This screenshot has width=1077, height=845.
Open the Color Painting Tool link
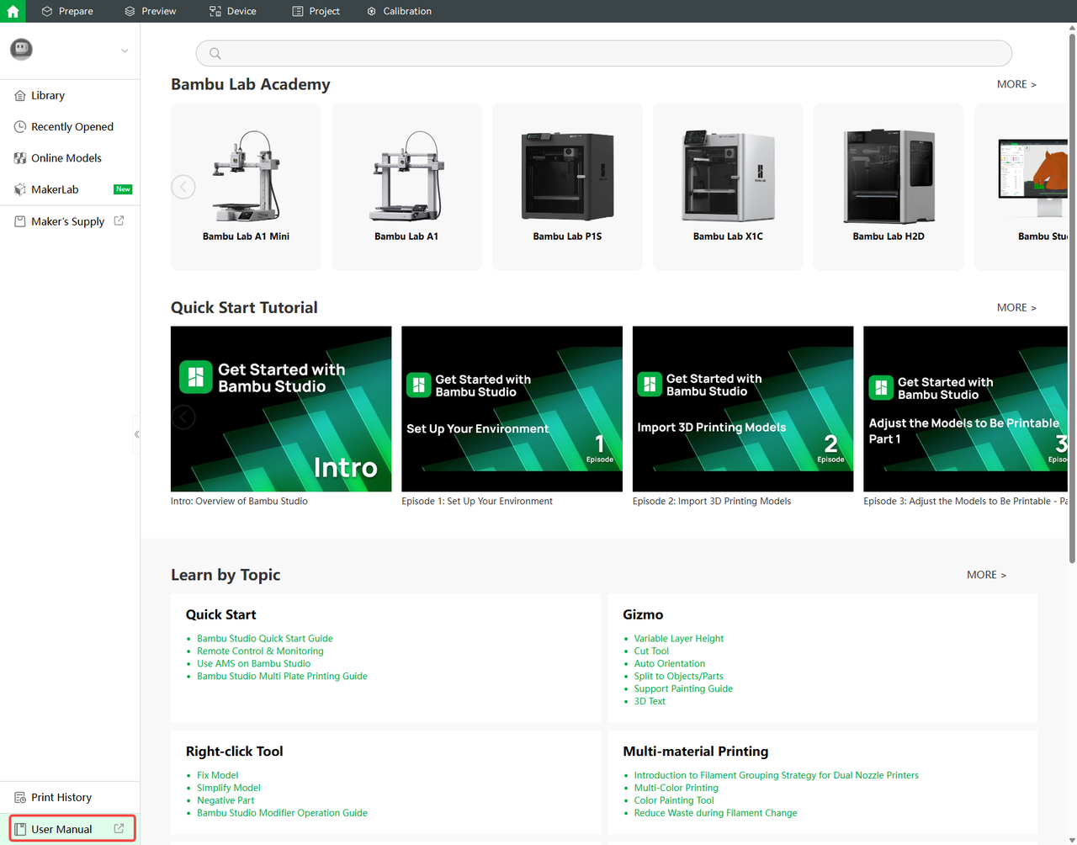tap(674, 801)
